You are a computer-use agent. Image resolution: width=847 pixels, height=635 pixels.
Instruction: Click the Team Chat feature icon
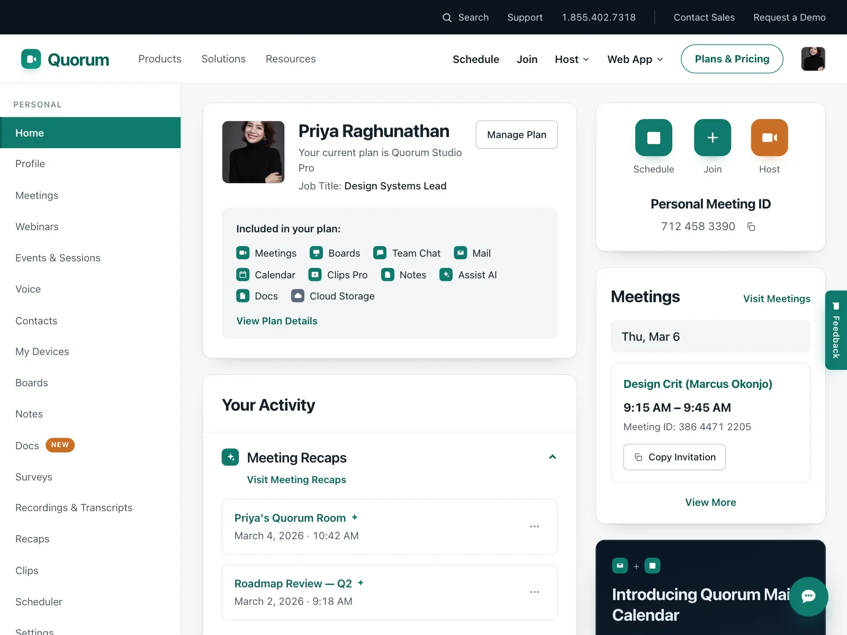click(x=380, y=253)
